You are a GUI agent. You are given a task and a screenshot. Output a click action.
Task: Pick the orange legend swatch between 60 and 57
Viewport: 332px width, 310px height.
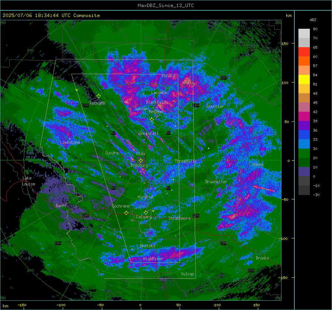pyautogui.click(x=304, y=61)
